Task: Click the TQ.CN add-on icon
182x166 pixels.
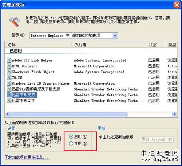Action: (x=9, y=77)
